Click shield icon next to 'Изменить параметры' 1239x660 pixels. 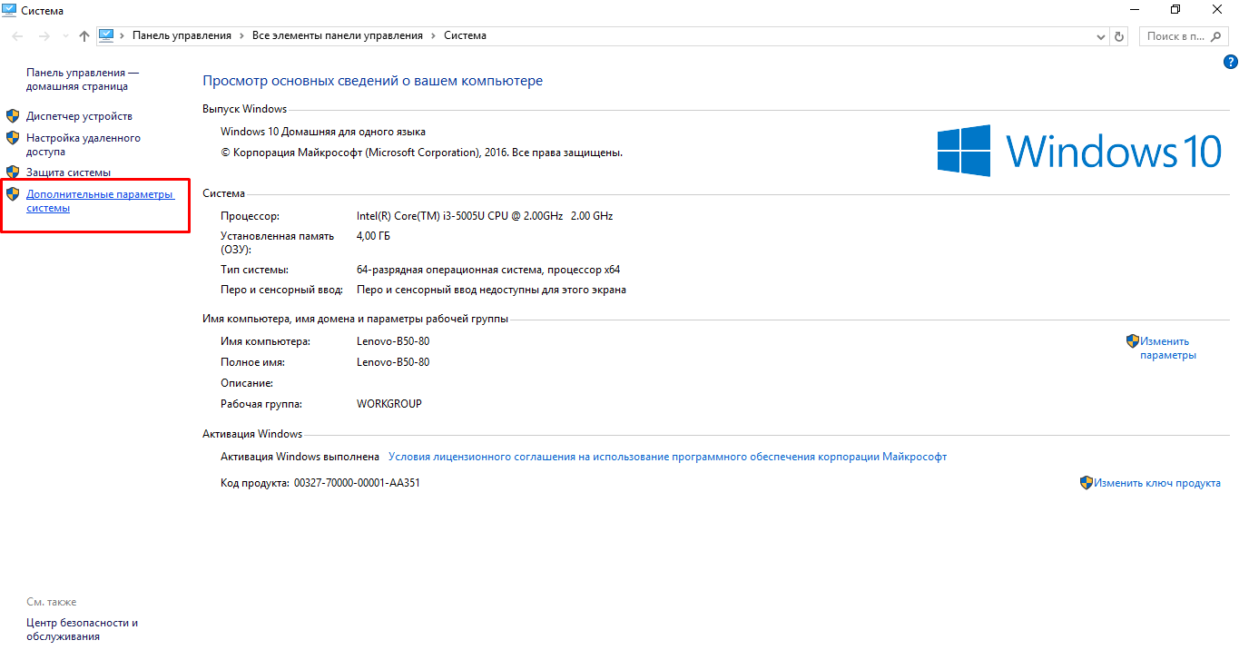point(1133,341)
